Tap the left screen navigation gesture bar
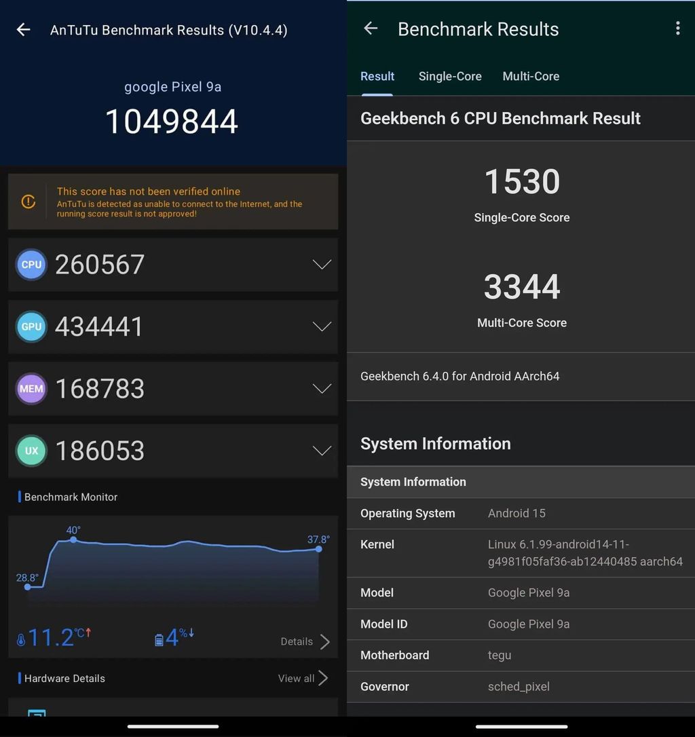Viewport: 695px width, 737px height. click(x=173, y=727)
